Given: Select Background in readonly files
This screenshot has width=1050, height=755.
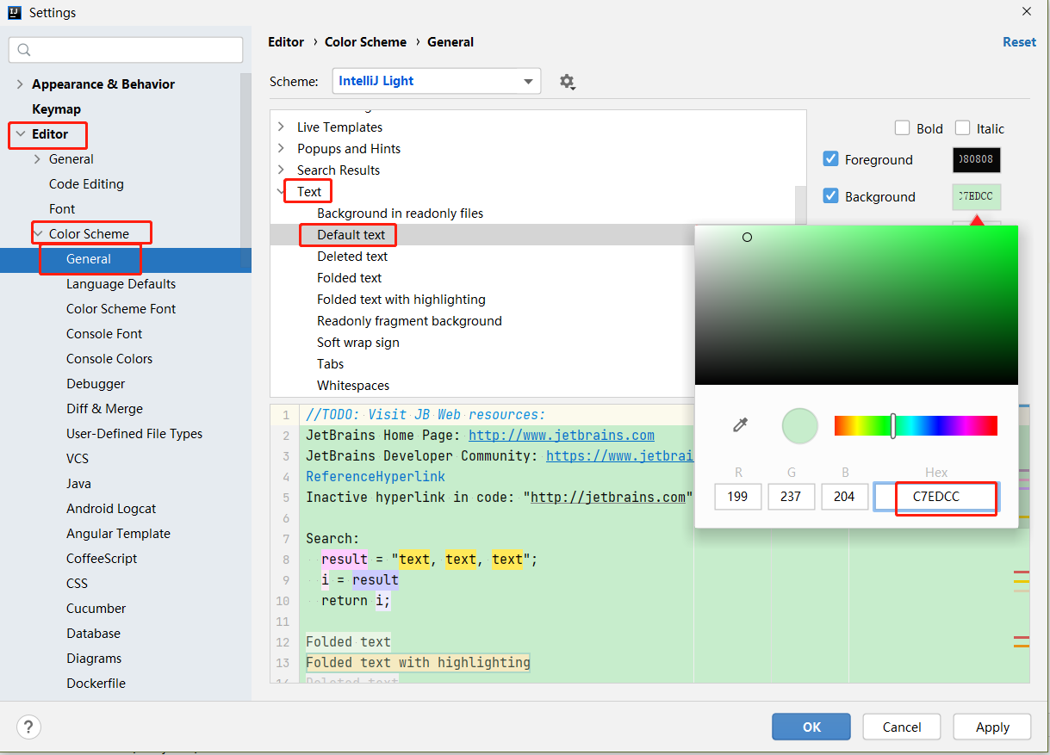Looking at the screenshot, I should point(400,214).
